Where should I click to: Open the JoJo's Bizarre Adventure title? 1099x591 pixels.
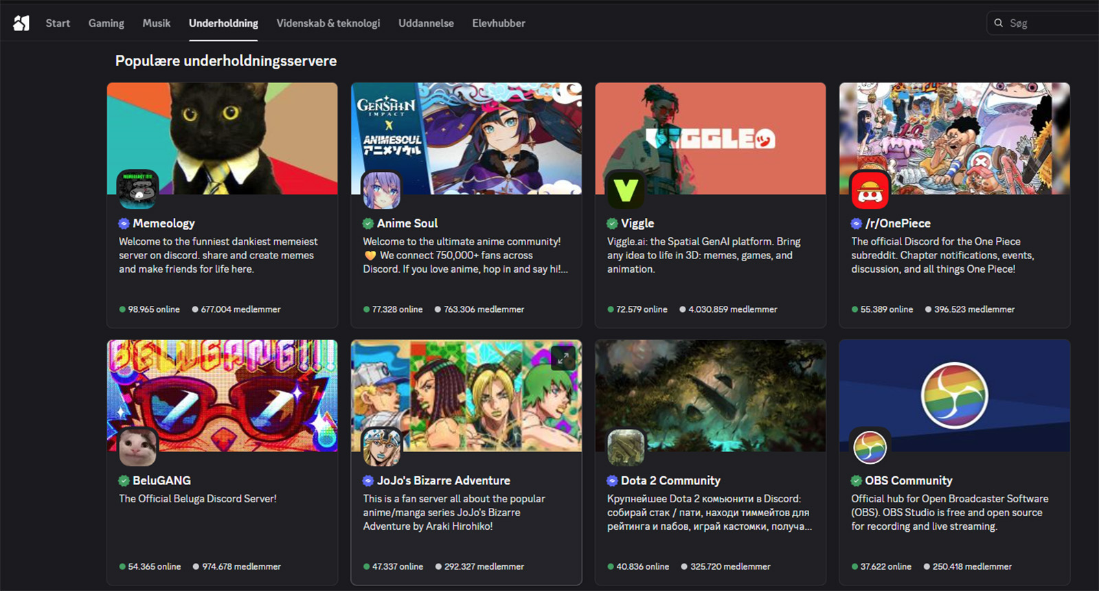tap(444, 480)
